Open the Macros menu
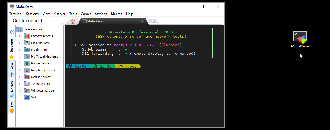Image resolution: width=330 pixels, height=130 pixels. click(117, 14)
